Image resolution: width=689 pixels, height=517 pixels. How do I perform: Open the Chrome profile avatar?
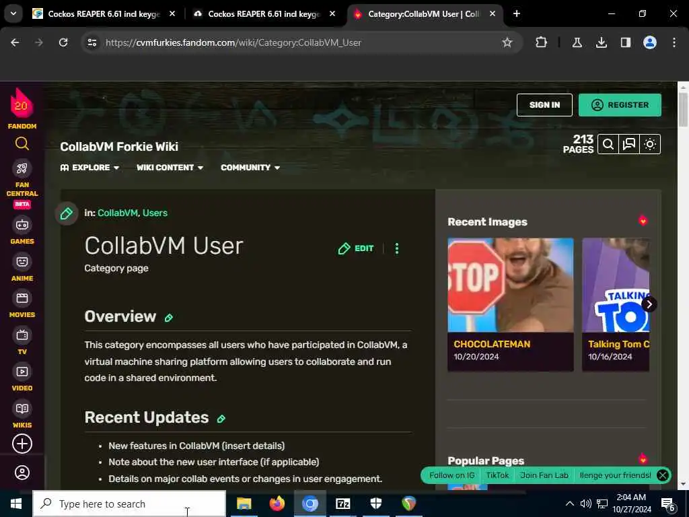click(x=650, y=42)
